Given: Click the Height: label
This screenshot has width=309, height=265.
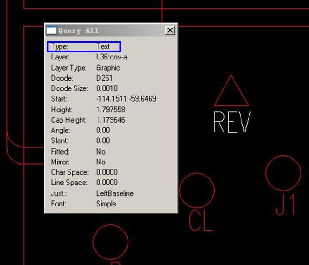Looking at the screenshot, I should (61, 110).
